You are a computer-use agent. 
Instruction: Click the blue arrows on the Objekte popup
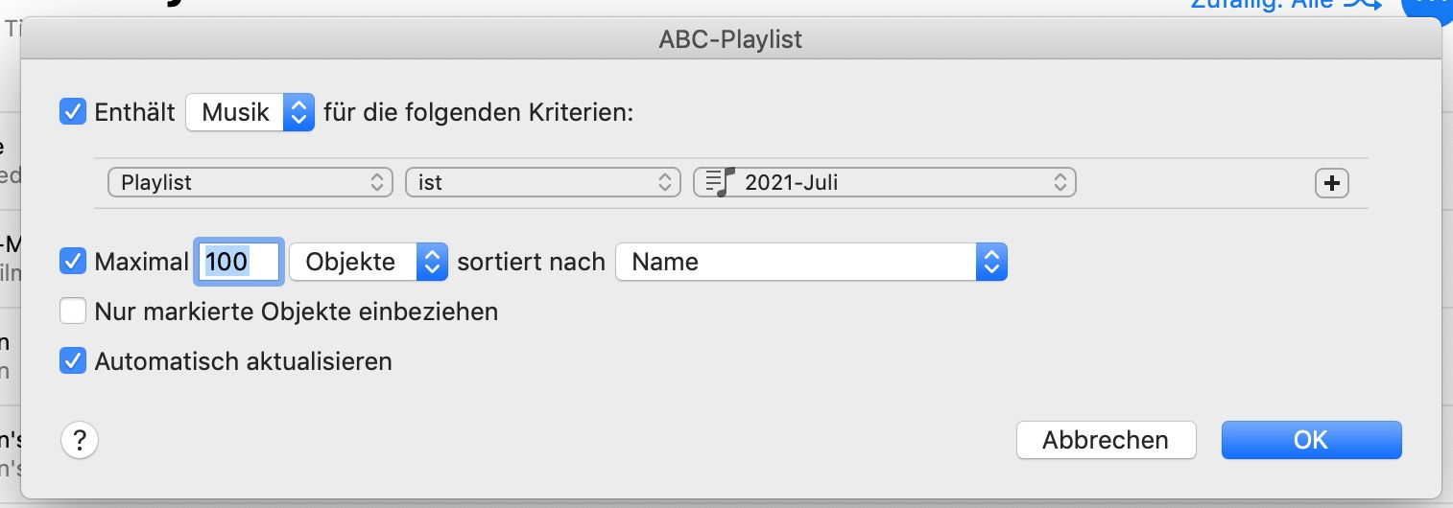coord(432,262)
